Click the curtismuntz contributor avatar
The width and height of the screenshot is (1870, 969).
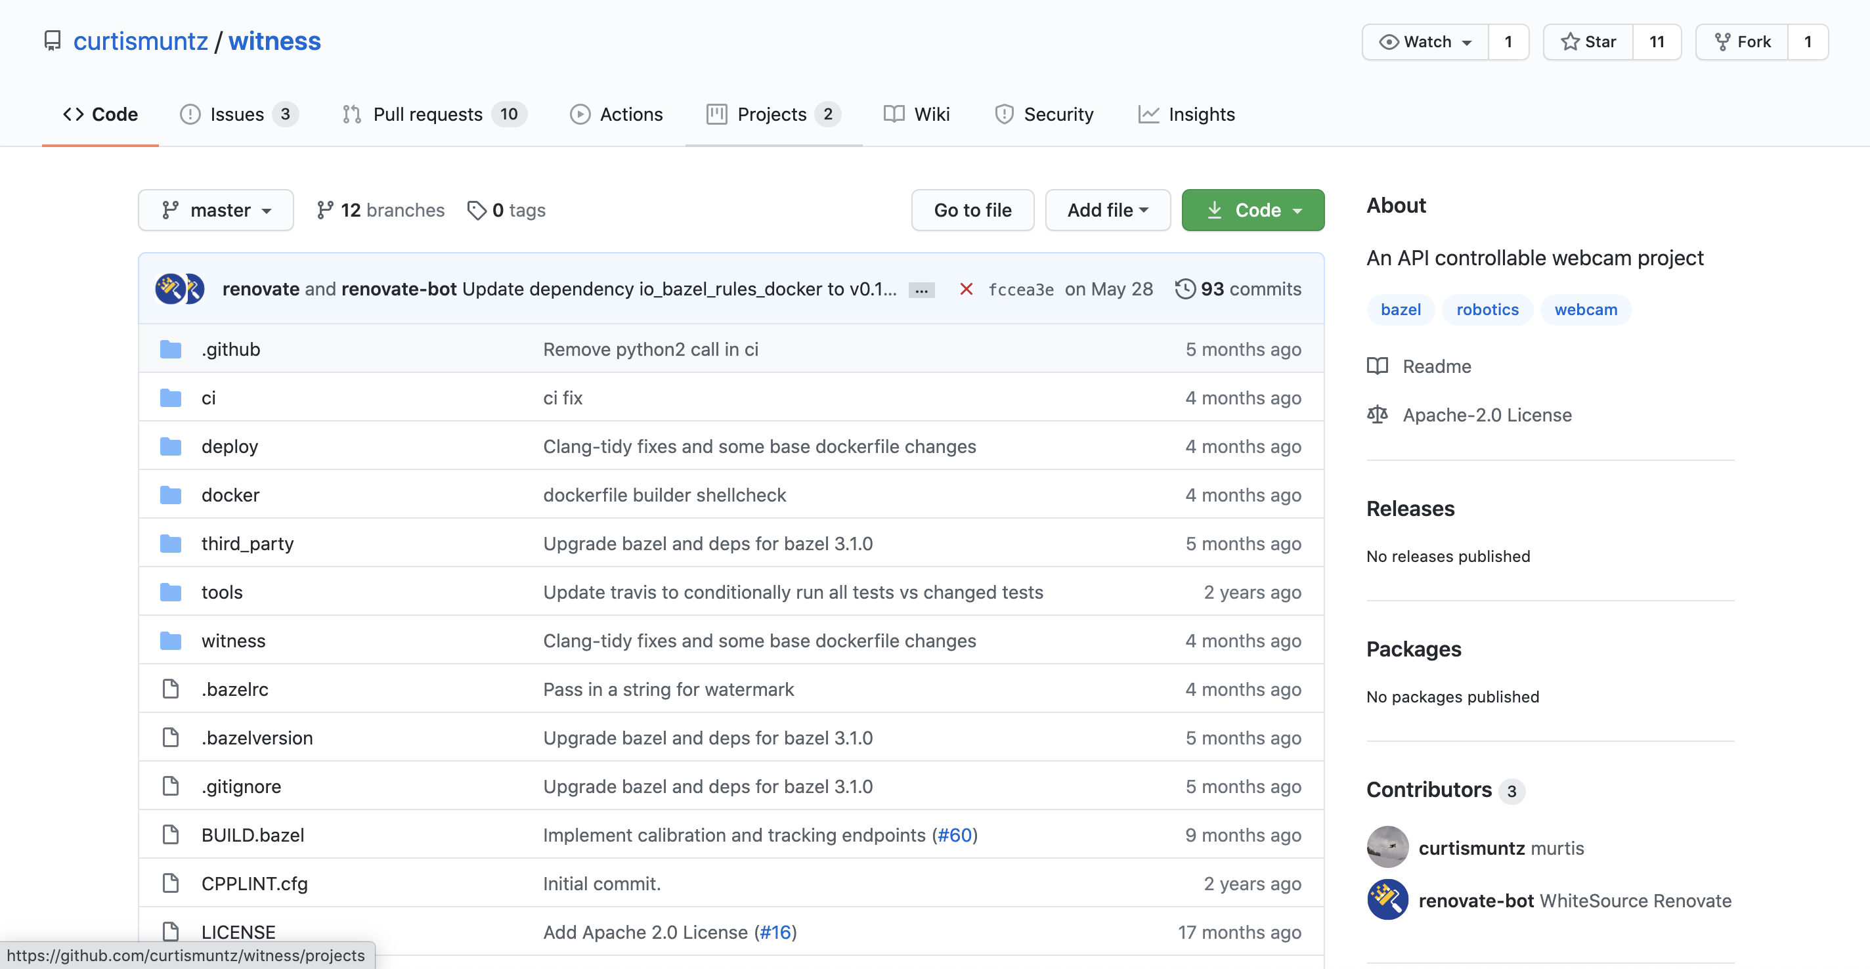click(x=1387, y=847)
